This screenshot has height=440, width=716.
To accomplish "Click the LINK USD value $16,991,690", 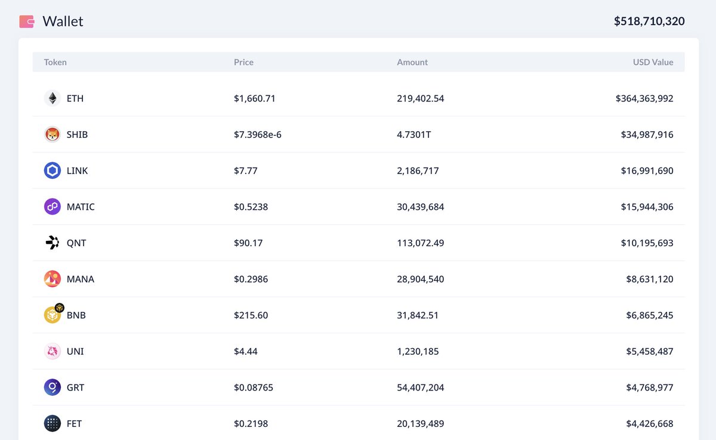I will click(x=647, y=171).
